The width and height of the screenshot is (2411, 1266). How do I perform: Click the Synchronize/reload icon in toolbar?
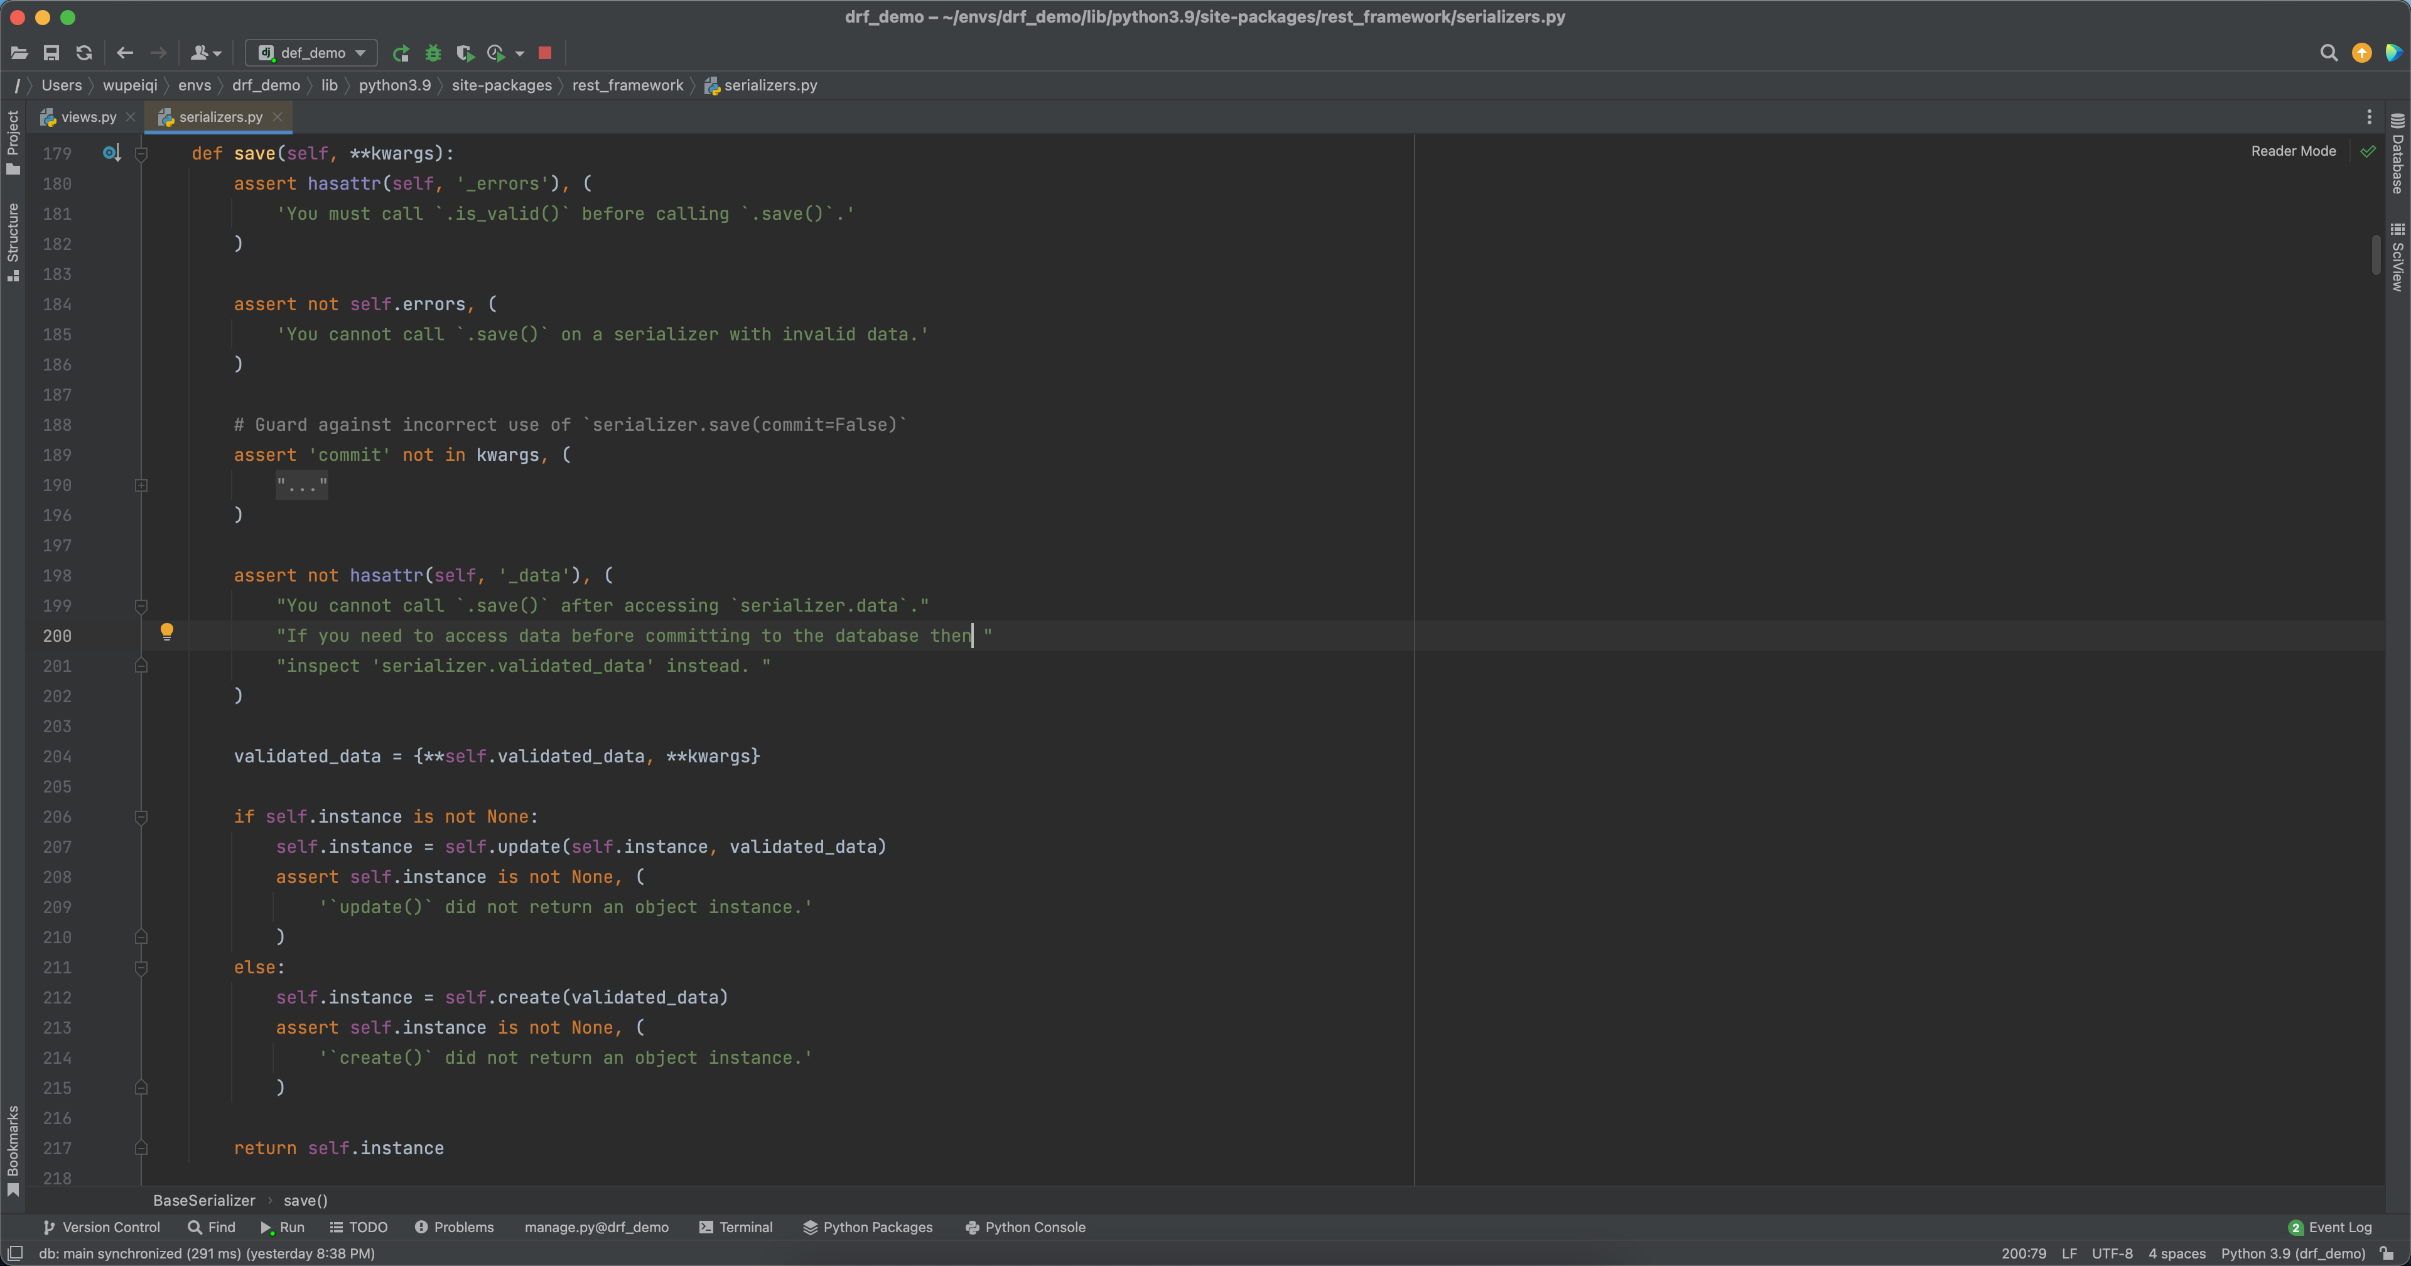click(84, 53)
